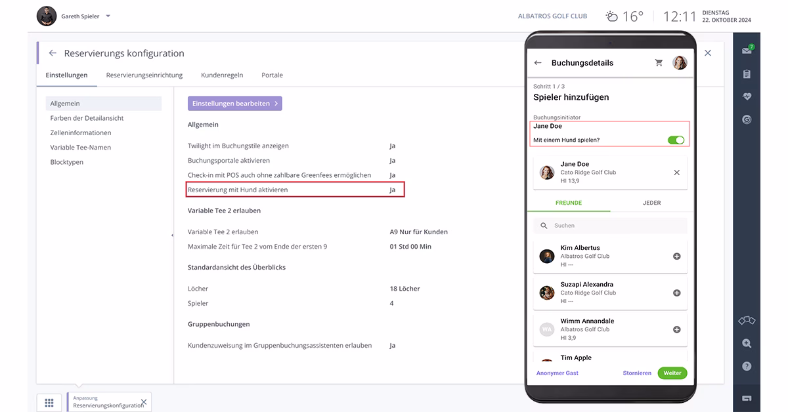Open the Gareth Spieler user dropdown
The height and width of the screenshot is (412, 788).
tap(108, 16)
